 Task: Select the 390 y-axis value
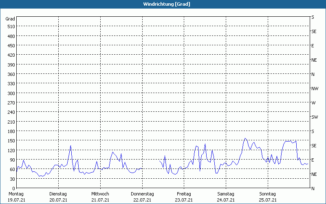click(11, 65)
